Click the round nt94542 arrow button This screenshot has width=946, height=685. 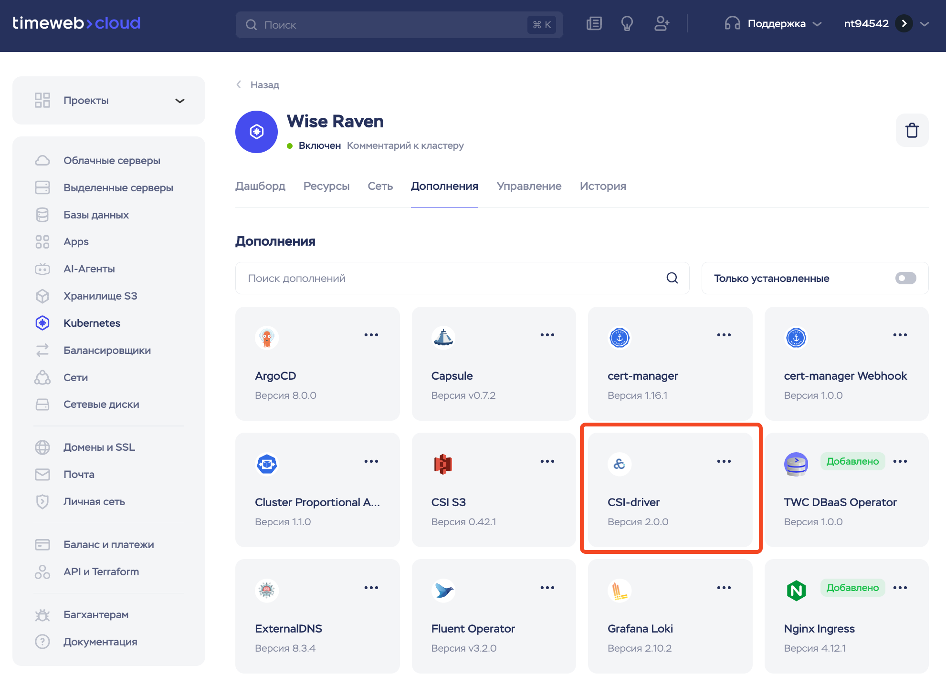pos(904,23)
